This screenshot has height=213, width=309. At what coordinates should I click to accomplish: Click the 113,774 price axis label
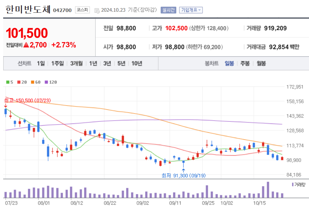click(295, 145)
